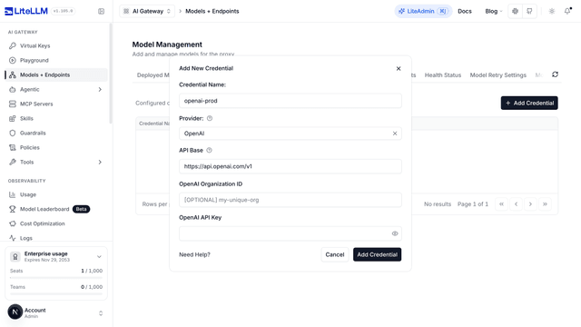Switch to Model Retry Settings tab
This screenshot has height=327, width=581.
tap(498, 74)
